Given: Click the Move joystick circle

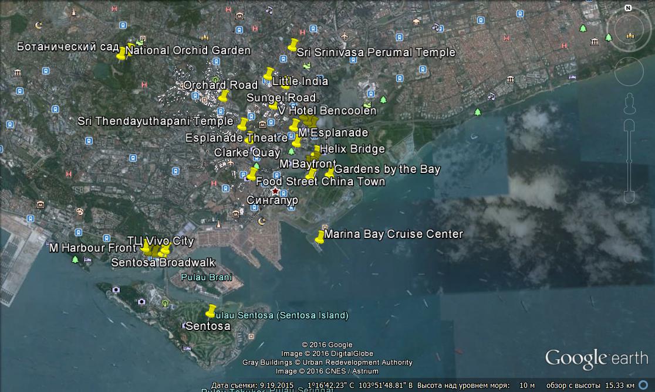Looking at the screenshot, I should click(x=629, y=71).
